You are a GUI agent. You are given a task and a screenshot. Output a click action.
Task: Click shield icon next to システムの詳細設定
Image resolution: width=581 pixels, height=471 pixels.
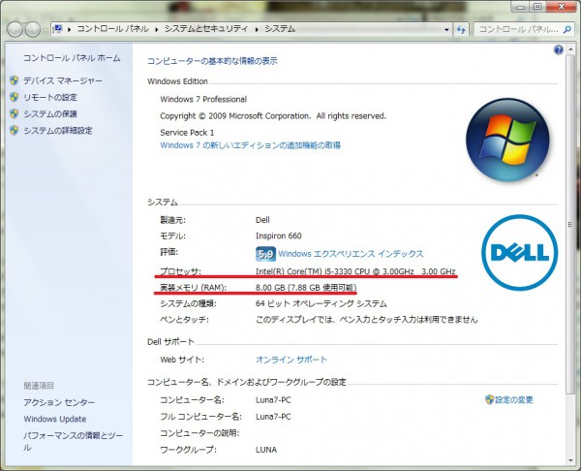tap(15, 131)
